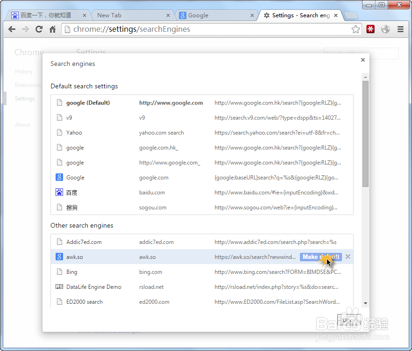The width and height of the screenshot is (412, 351).
Task: Click the scroll down arrow in dialog
Action: pos(365,303)
